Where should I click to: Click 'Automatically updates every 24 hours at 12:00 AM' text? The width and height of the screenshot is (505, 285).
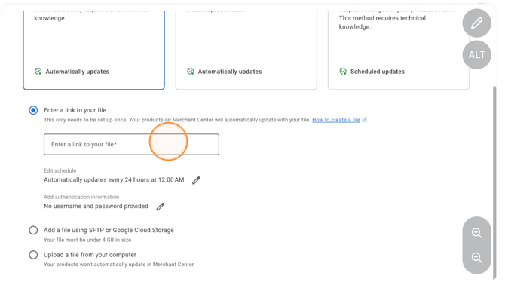coord(114,179)
